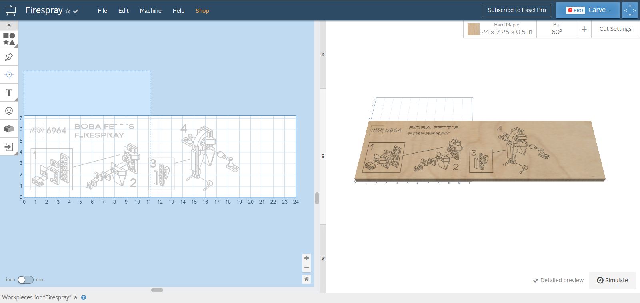Viewport: 640px width, 303px height.
Task: Select the LEGO logo in the 2D design
Action: coord(37,131)
